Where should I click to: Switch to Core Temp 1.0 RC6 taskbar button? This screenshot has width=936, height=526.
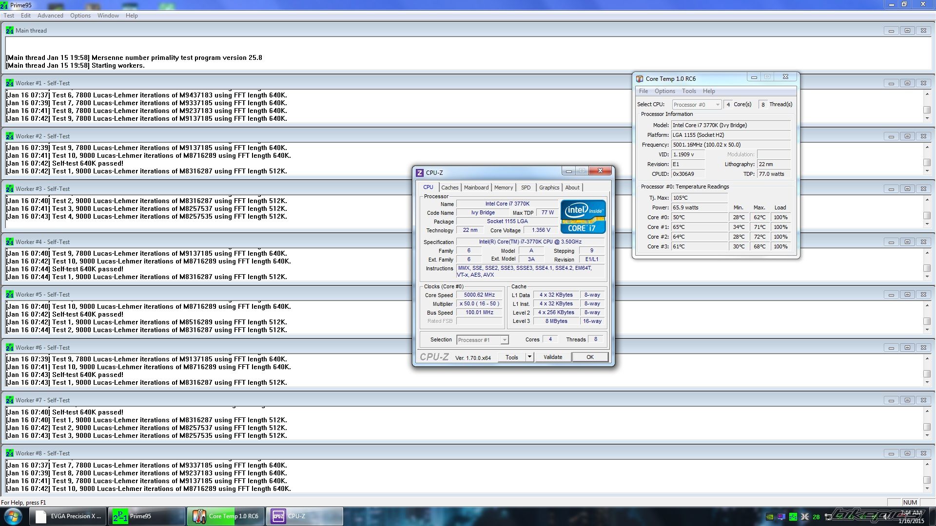click(x=226, y=516)
